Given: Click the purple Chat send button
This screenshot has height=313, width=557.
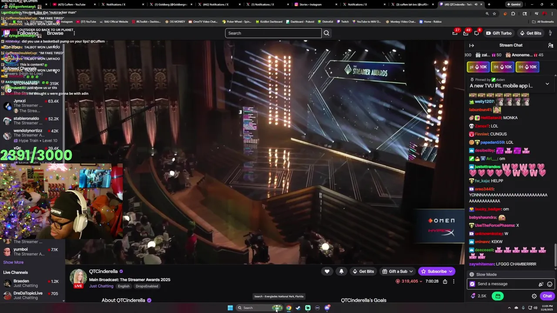Looking at the screenshot, I should (547, 296).
